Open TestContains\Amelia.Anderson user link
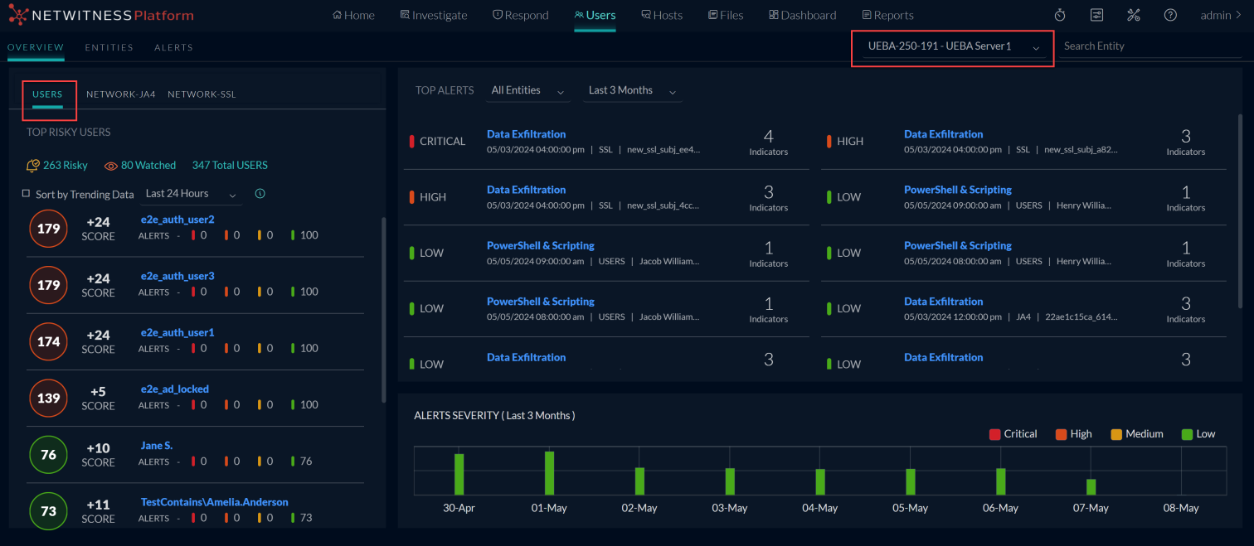The image size is (1254, 546). tap(215, 502)
